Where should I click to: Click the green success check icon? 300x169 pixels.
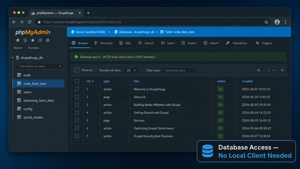coord(76,57)
